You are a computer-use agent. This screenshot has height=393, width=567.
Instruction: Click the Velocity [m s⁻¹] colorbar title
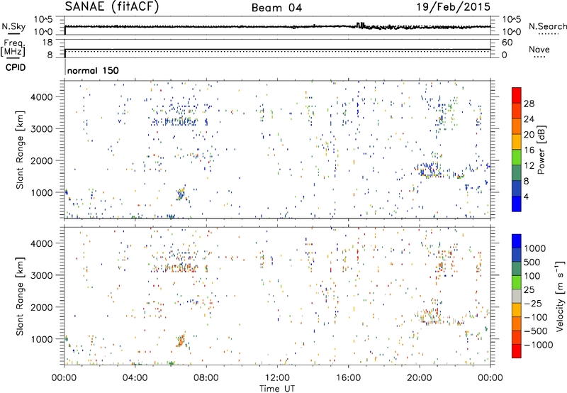[x=560, y=296]
